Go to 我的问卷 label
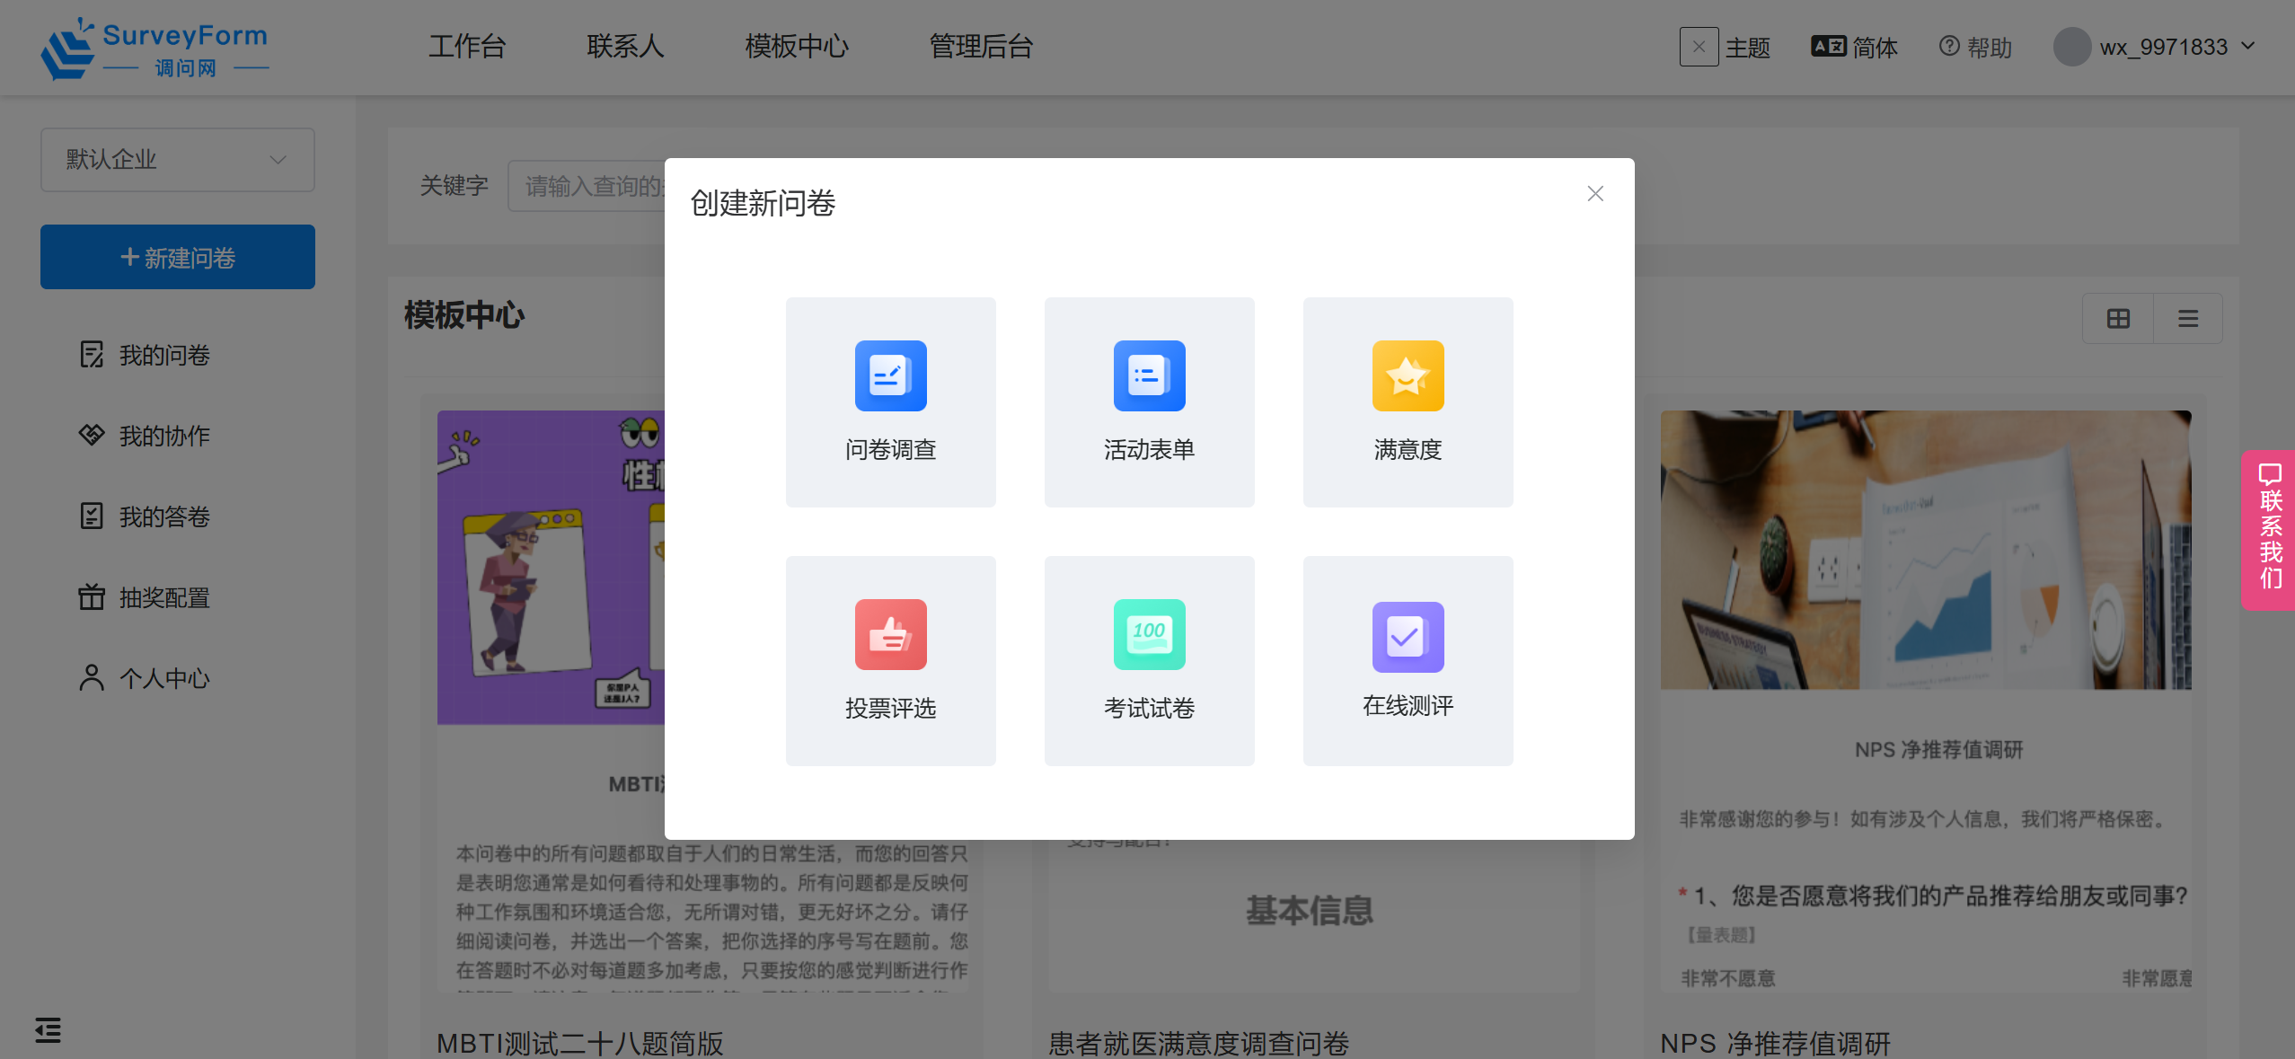 (164, 356)
